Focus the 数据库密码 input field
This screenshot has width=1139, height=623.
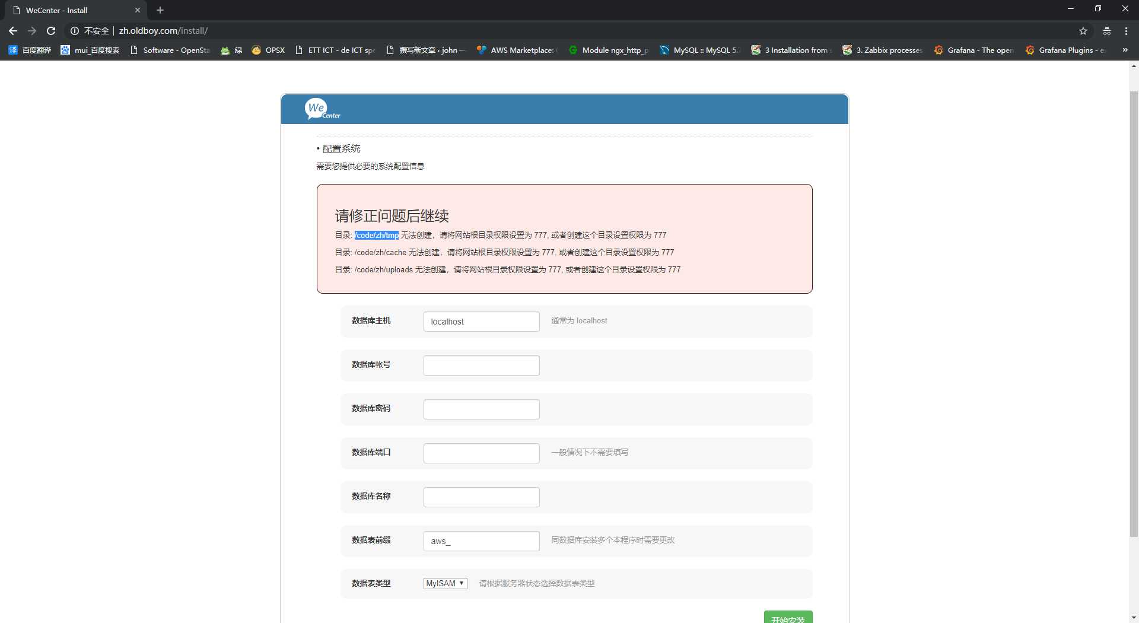click(481, 409)
